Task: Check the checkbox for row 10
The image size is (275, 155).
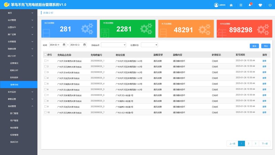Action: coord(45,112)
